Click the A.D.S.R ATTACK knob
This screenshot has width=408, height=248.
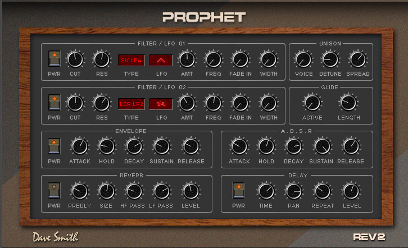(239, 146)
